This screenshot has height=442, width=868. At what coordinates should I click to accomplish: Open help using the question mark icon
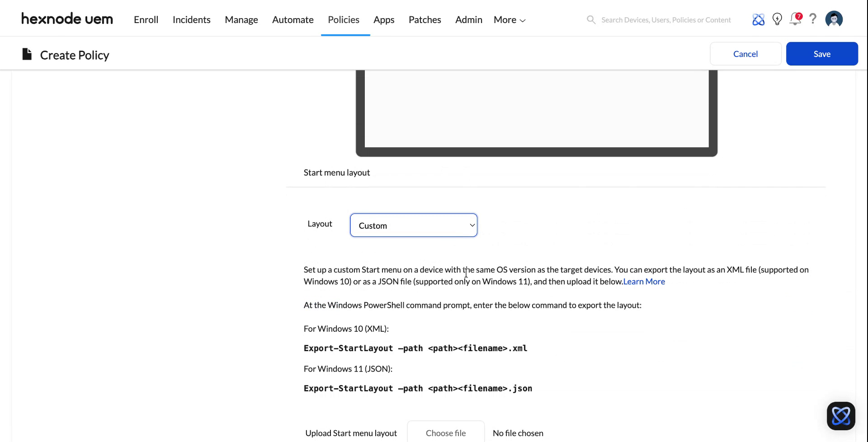click(813, 19)
